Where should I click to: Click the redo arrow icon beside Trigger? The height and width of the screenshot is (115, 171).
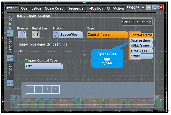149,7
